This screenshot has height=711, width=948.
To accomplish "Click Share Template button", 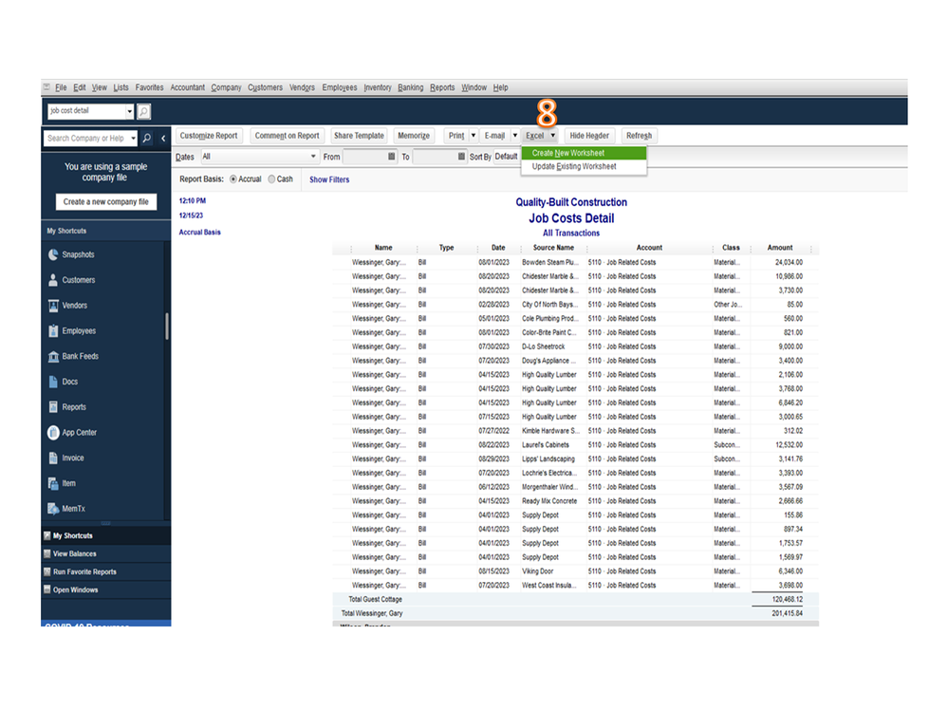I will pos(359,136).
